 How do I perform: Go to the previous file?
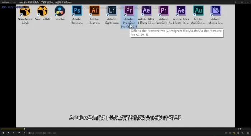[x=14, y=133]
